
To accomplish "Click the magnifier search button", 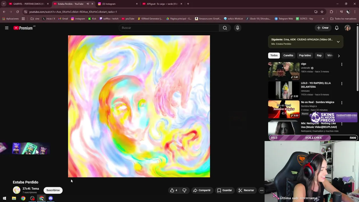I will pyautogui.click(x=225, y=28).
